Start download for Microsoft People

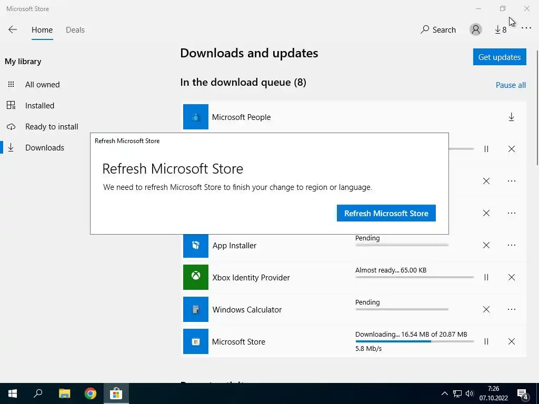click(511, 117)
